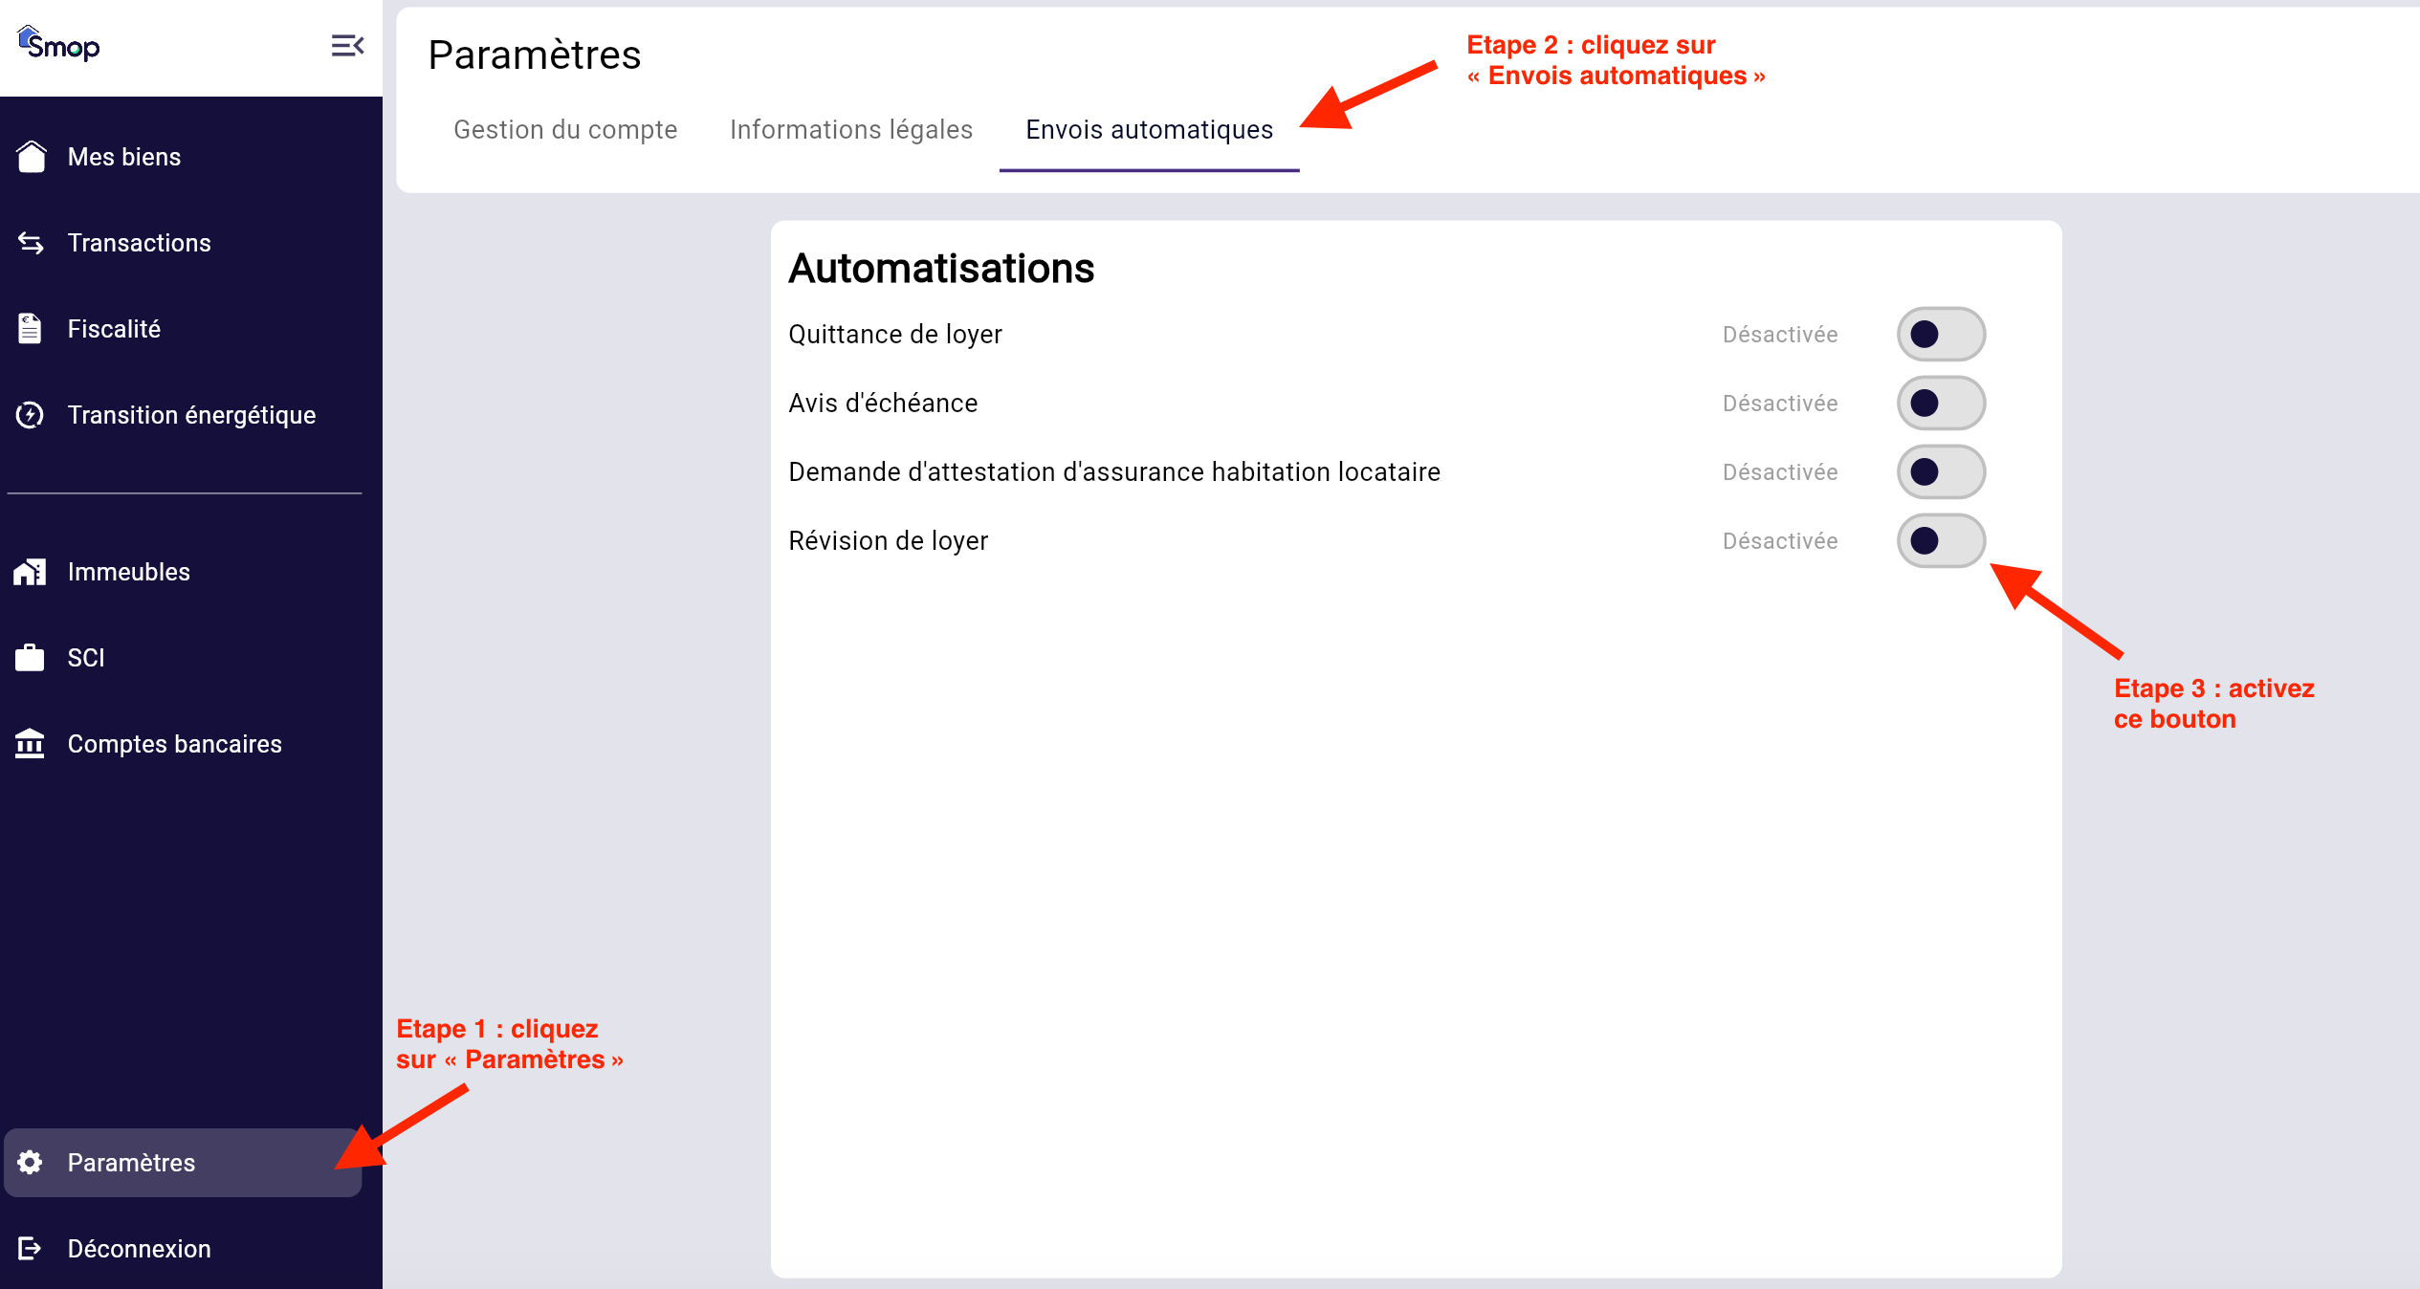Click the Comptes bancaires bank icon
Screen dimensions: 2420x1289
tap(31, 744)
